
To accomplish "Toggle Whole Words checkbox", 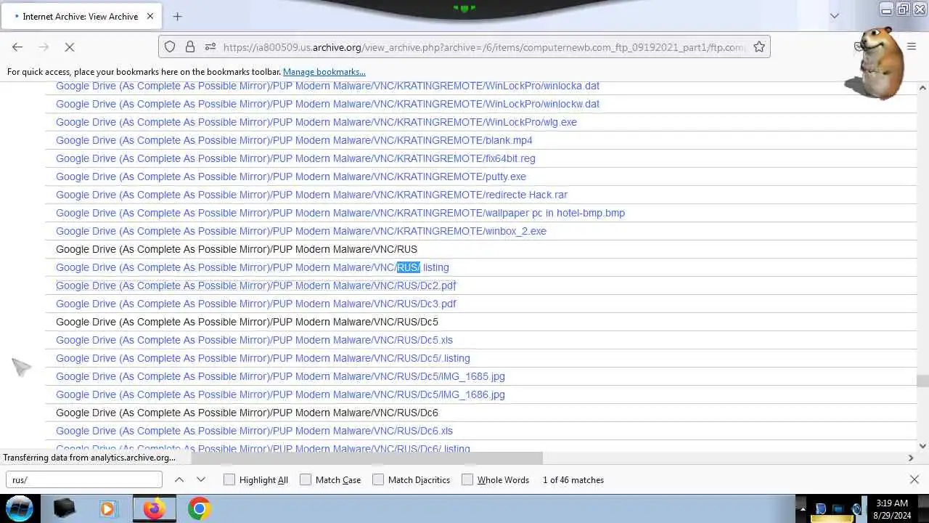I will (467, 479).
